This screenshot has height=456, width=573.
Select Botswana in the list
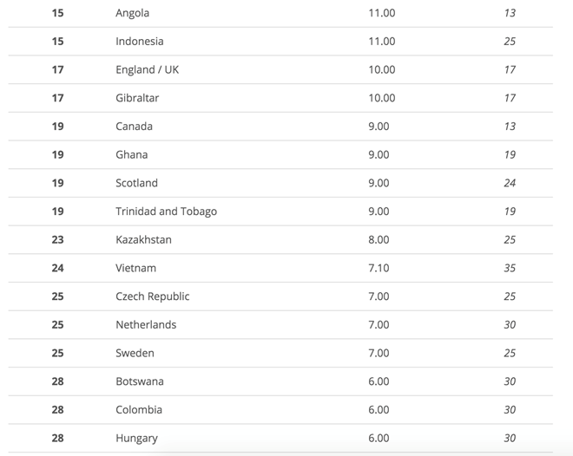click(139, 381)
